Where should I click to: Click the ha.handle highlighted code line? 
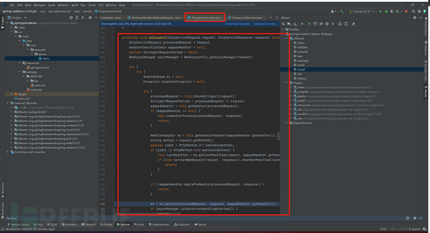point(197,204)
